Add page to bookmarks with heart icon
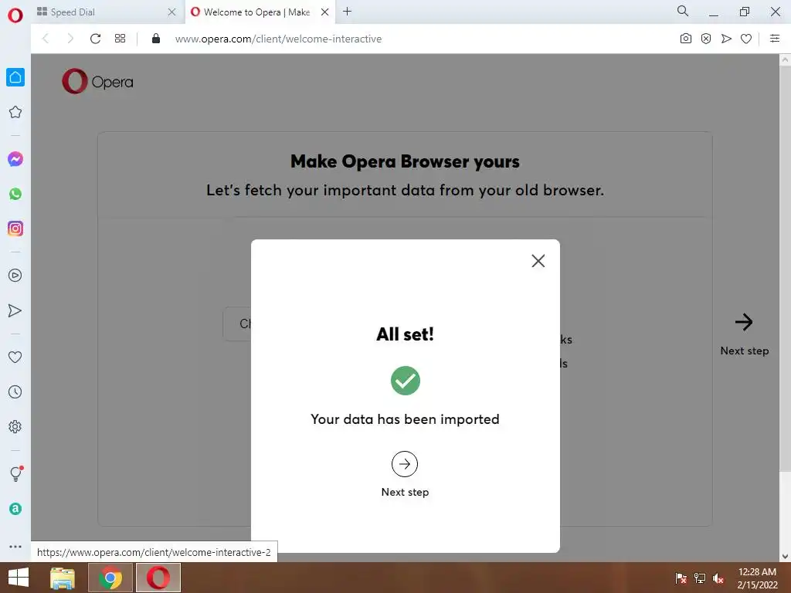The height and width of the screenshot is (593, 791). tap(746, 39)
